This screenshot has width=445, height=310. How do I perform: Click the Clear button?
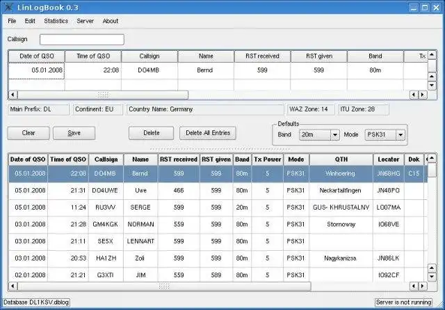click(29, 133)
